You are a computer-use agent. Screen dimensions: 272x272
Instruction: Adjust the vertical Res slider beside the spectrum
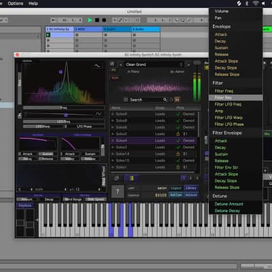coord(20,84)
